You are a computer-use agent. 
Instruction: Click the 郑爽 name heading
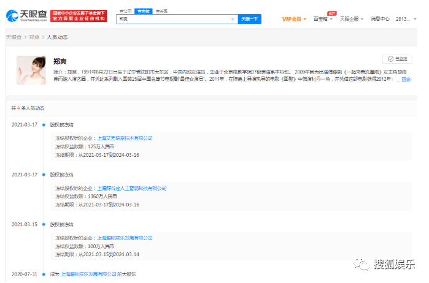(60, 61)
